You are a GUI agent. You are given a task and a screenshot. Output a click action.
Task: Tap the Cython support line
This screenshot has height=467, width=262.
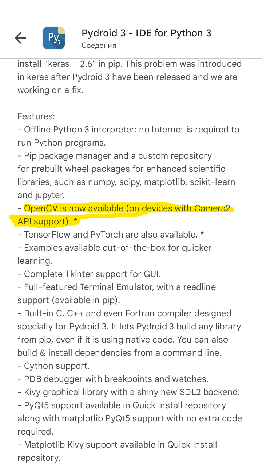[53, 366]
